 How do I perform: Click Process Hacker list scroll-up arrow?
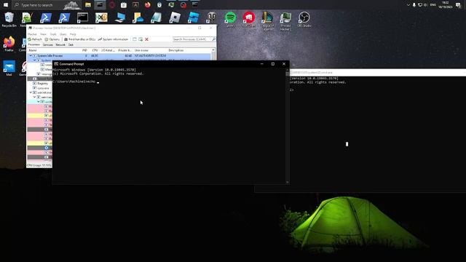(213, 50)
